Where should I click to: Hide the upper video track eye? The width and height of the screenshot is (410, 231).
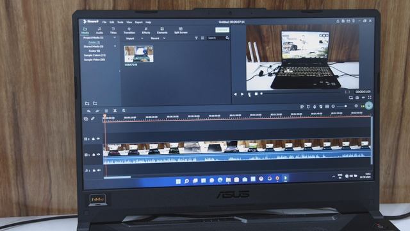point(98,139)
